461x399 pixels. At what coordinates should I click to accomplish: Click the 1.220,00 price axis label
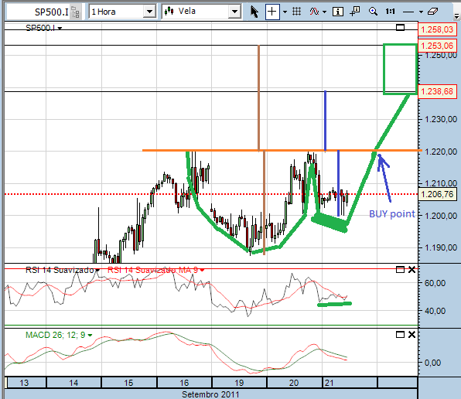[441, 152]
